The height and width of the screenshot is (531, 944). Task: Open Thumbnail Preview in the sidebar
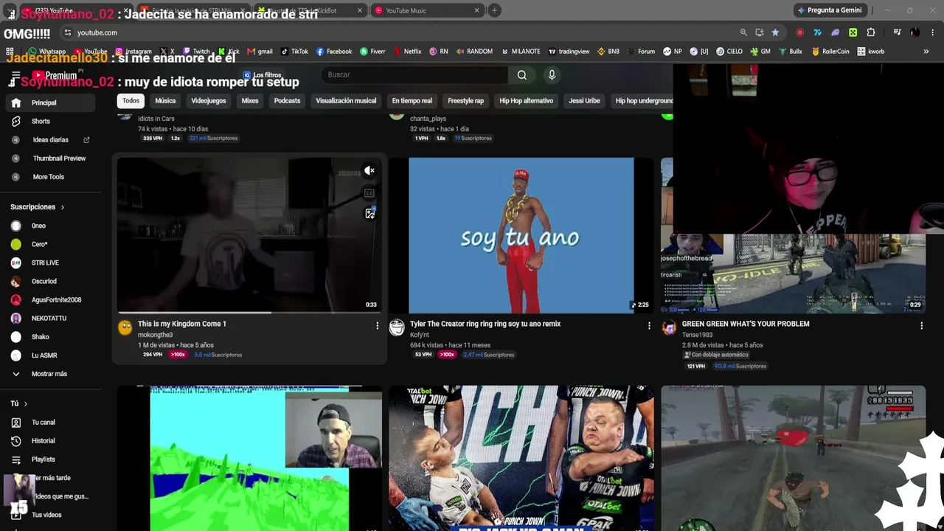(x=49, y=158)
